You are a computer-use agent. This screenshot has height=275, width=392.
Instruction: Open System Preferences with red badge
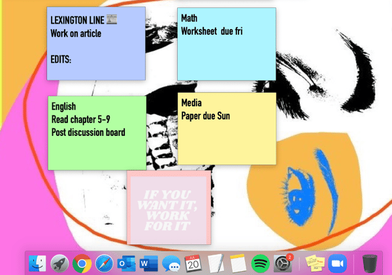283,263
